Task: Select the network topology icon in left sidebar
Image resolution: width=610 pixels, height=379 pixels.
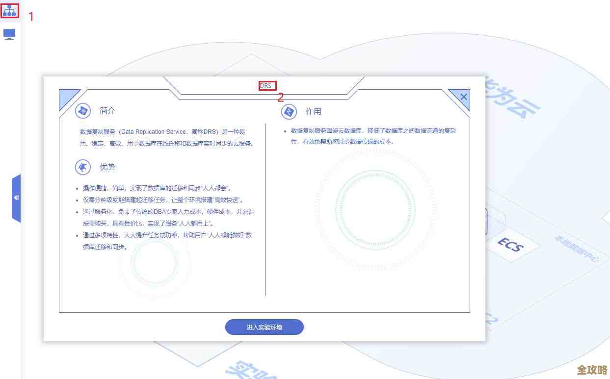Action: [x=9, y=10]
